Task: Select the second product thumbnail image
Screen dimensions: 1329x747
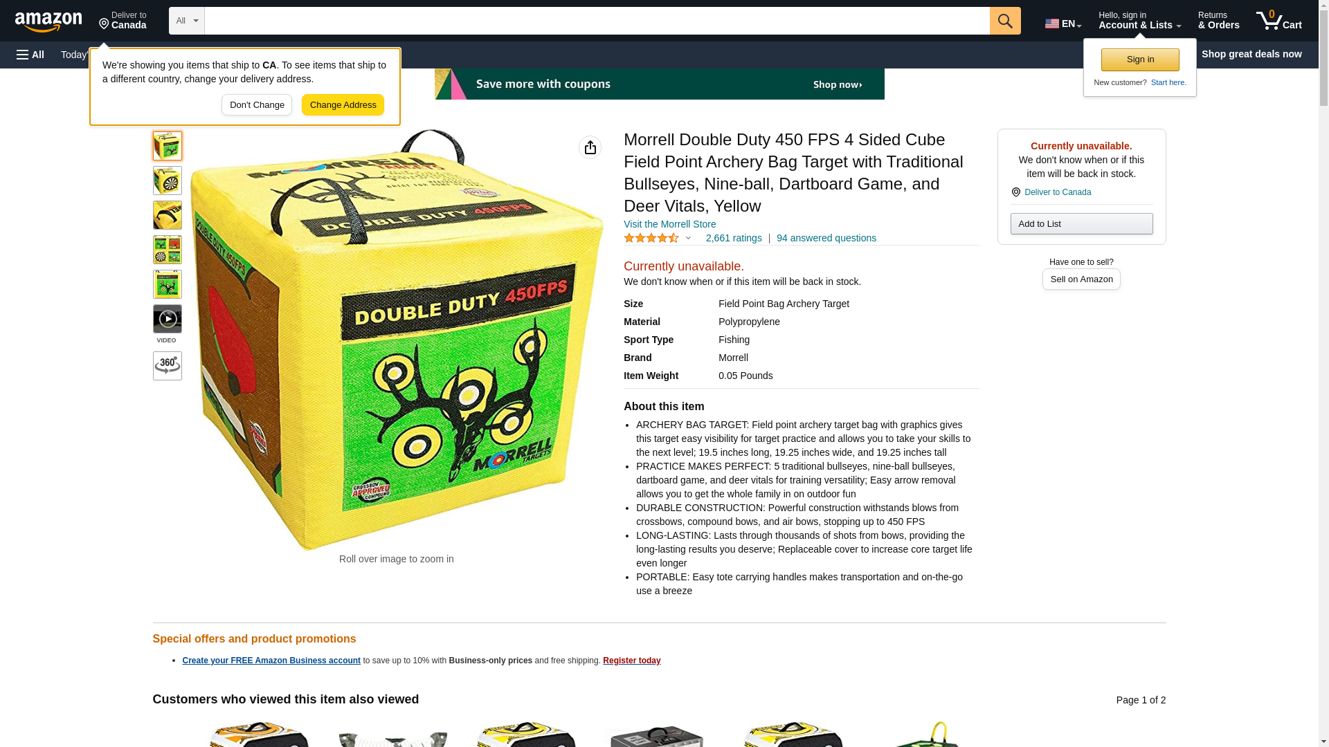Action: click(x=168, y=181)
